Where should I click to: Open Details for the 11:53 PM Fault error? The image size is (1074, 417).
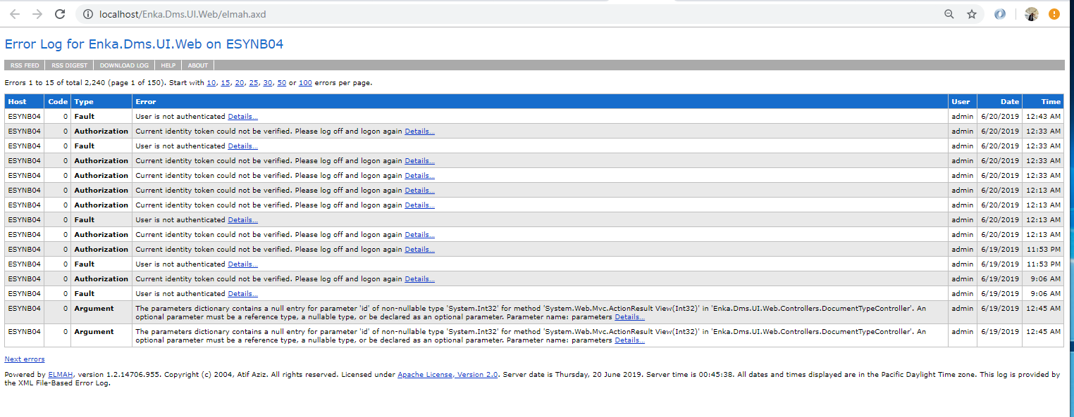[243, 264]
